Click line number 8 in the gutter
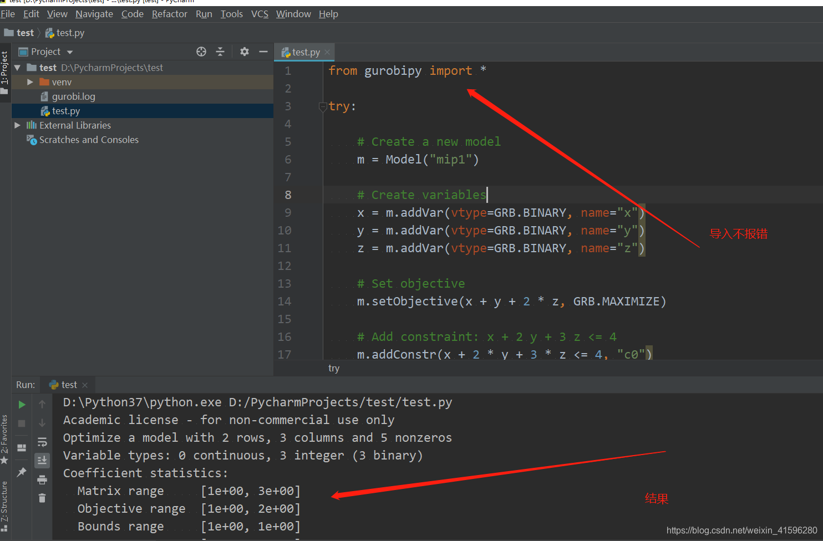Image resolution: width=823 pixels, height=541 pixels. click(x=288, y=195)
